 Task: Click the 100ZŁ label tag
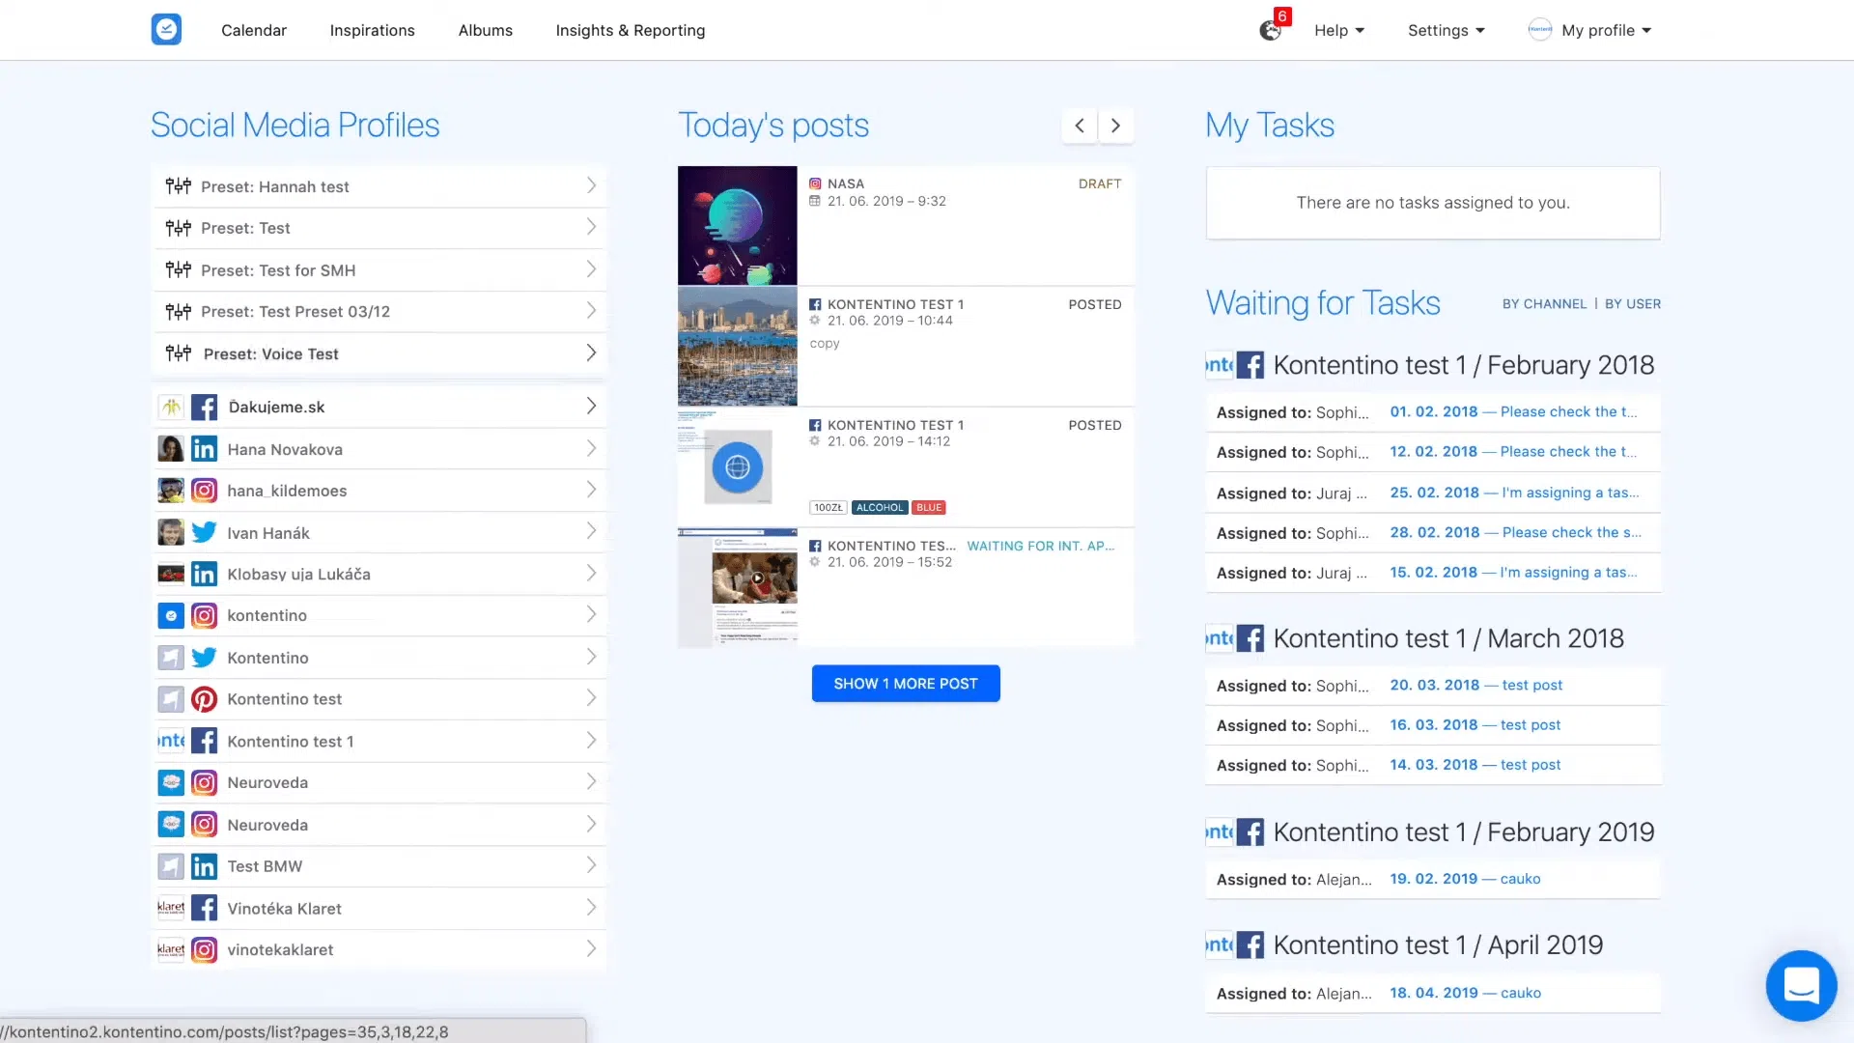click(829, 508)
